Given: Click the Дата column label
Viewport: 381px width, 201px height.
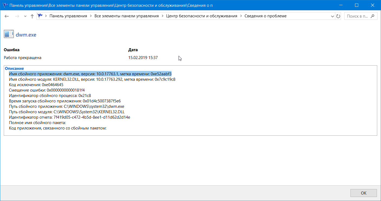Looking at the screenshot, I should (133, 50).
